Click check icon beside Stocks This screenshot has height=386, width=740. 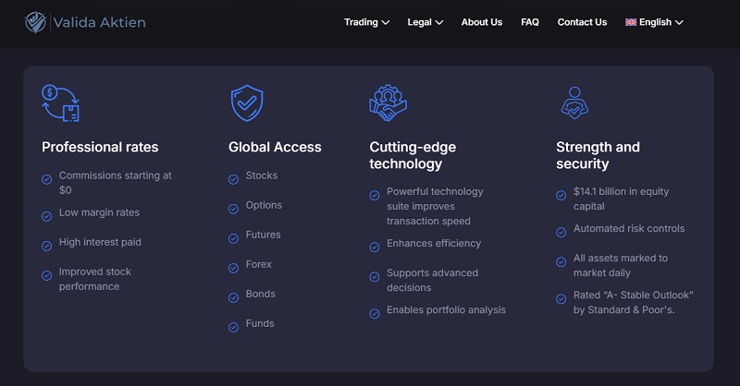[x=234, y=179]
